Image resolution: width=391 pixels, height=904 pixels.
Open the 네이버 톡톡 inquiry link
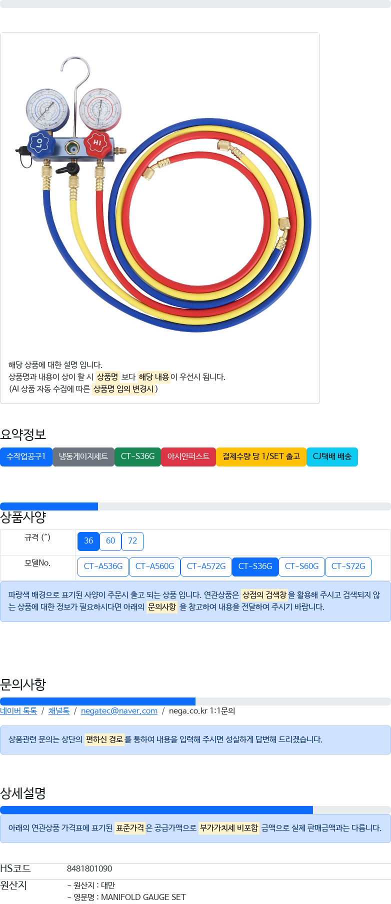[18, 711]
